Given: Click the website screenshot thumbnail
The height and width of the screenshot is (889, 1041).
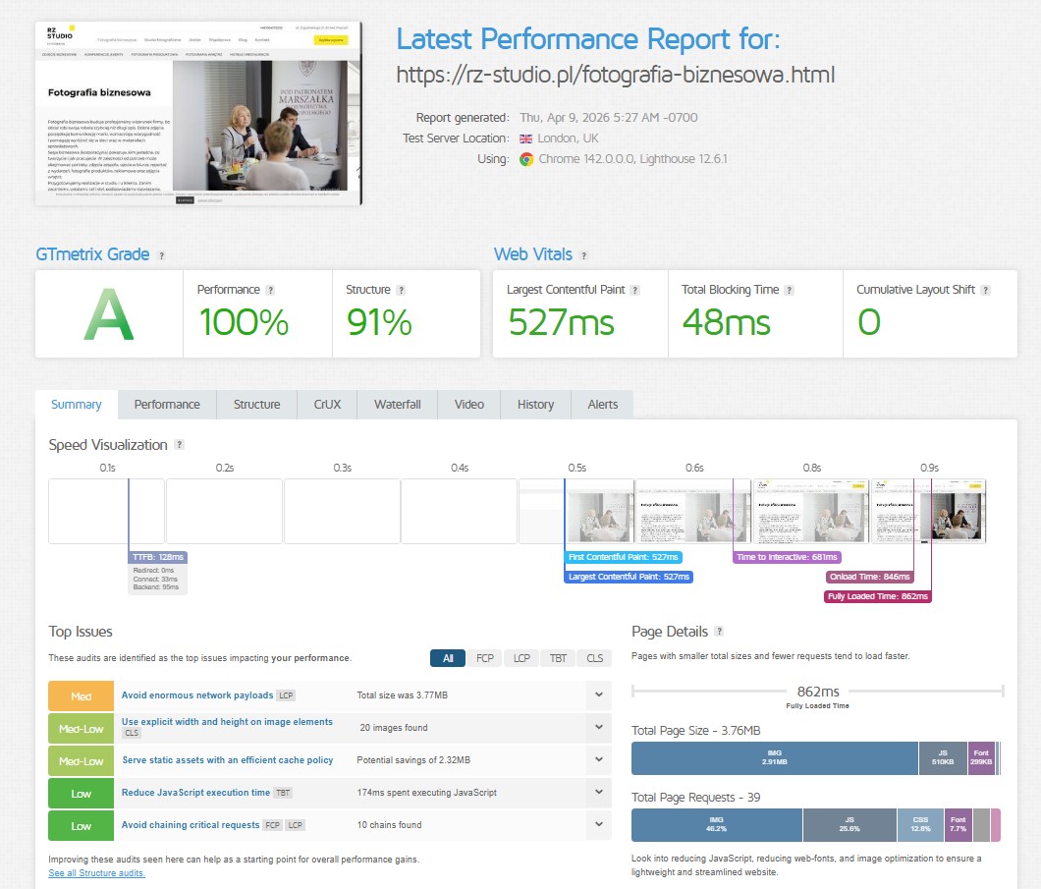Looking at the screenshot, I should [198, 114].
